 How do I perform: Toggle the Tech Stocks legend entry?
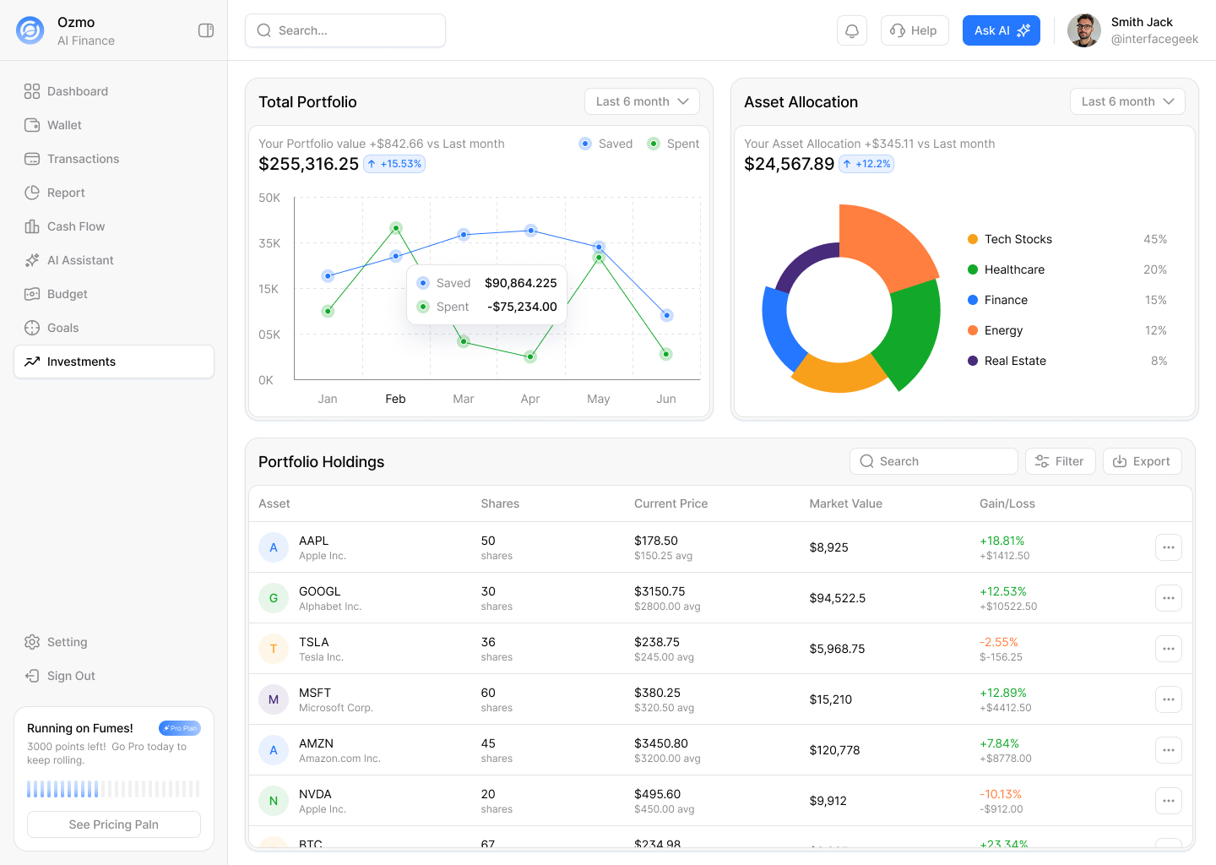coord(1018,239)
